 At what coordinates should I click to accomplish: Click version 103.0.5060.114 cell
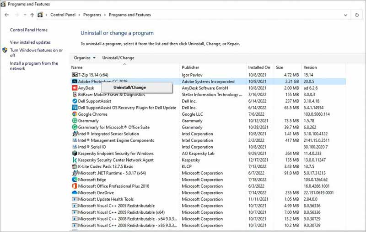[317, 114]
